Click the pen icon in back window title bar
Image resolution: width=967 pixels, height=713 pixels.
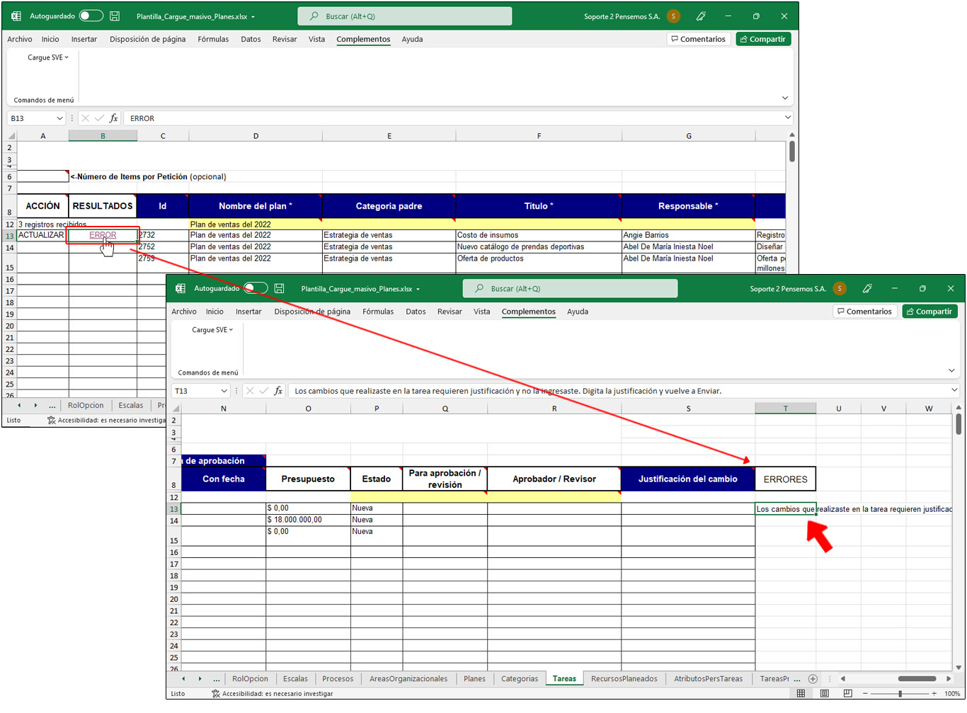701,16
